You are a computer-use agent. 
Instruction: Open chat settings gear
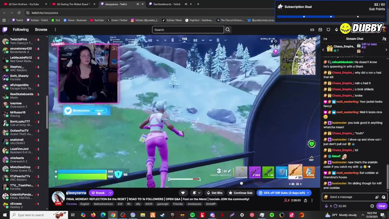click(372, 206)
